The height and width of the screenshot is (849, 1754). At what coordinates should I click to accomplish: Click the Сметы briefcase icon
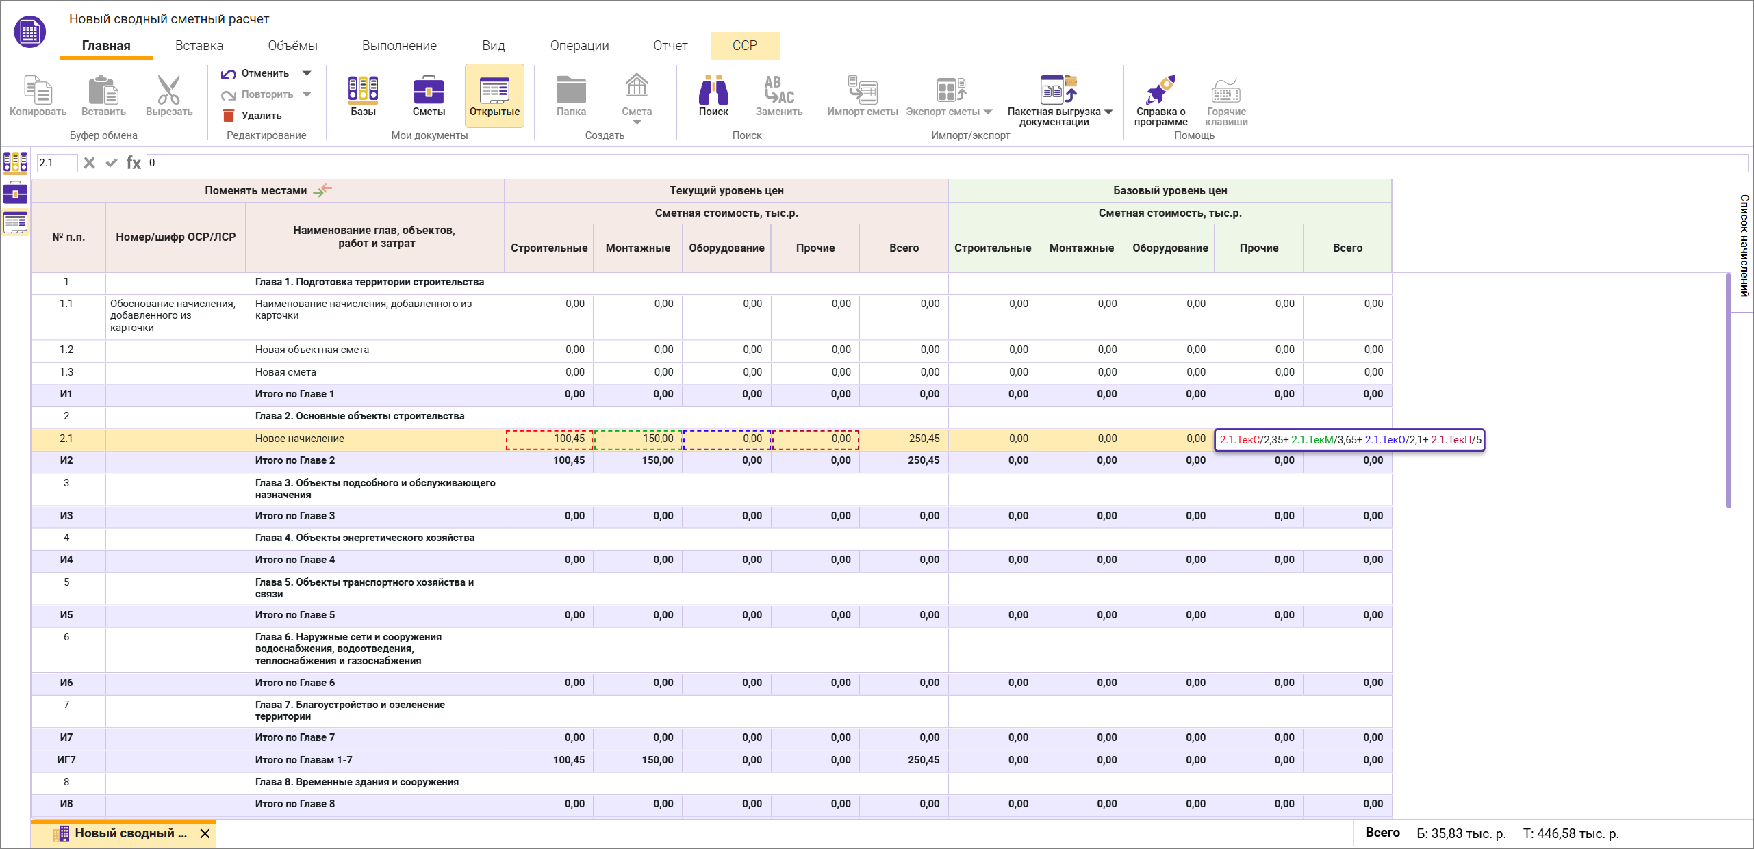click(x=429, y=90)
